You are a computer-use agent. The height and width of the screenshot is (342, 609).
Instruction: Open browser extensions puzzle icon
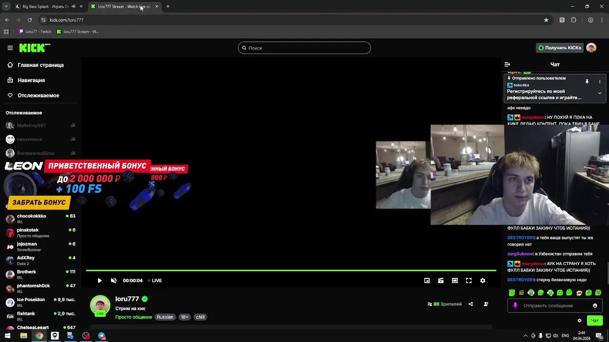pos(573,20)
